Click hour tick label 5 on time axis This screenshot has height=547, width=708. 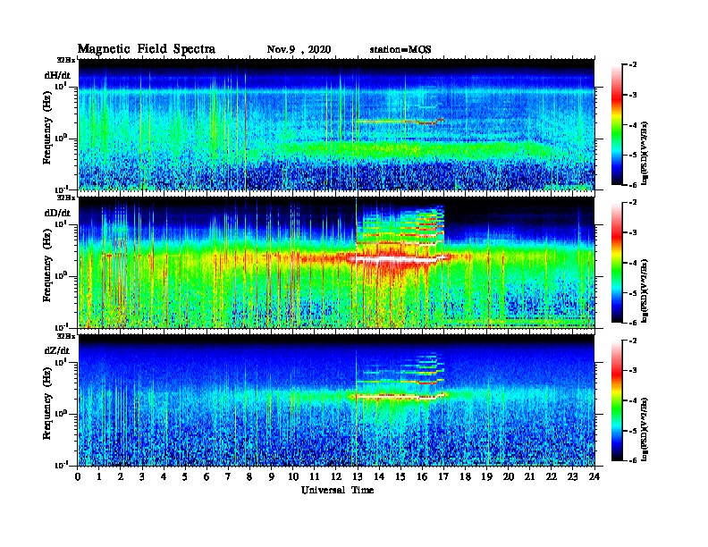[185, 476]
